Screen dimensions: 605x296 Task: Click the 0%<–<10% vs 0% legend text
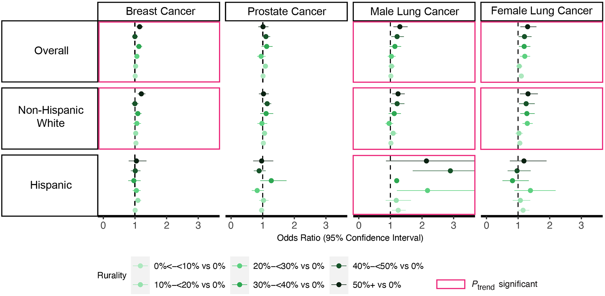(189, 266)
